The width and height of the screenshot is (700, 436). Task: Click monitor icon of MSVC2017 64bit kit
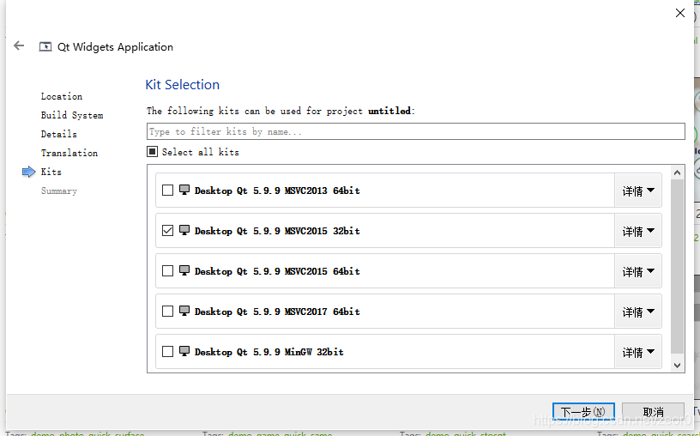point(184,311)
